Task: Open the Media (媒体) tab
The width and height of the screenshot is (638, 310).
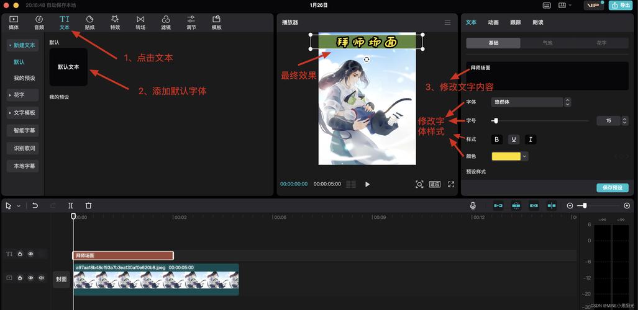Action: click(x=14, y=23)
